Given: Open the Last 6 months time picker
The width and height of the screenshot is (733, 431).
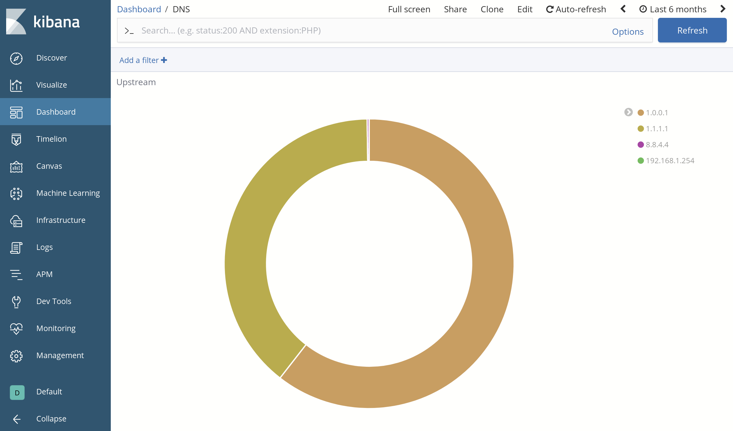Looking at the screenshot, I should tap(673, 9).
